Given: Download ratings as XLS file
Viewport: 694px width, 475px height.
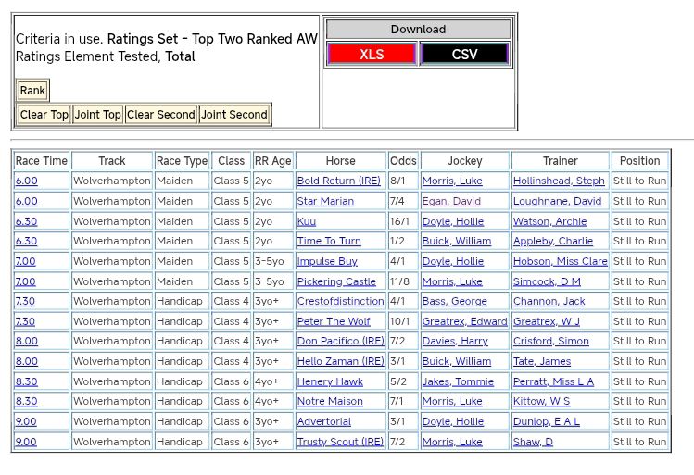Looking at the screenshot, I should click(372, 55).
